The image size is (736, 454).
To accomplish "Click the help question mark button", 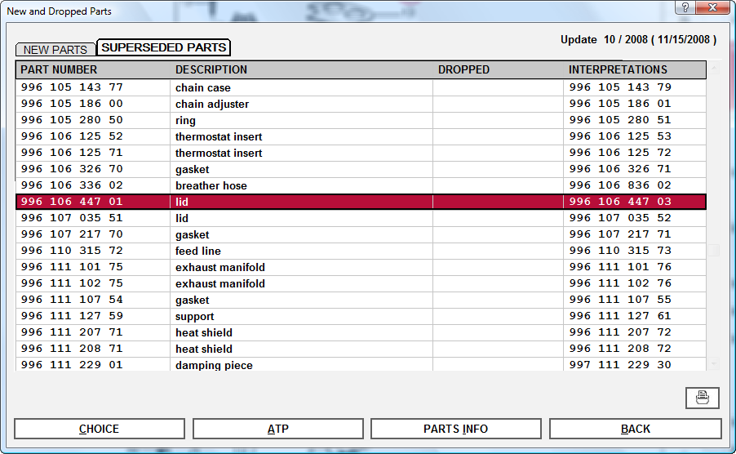I will pyautogui.click(x=685, y=7).
